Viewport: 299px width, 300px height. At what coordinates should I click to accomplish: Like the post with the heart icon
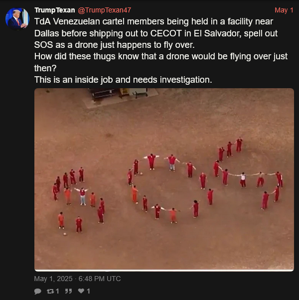[x=81, y=291]
